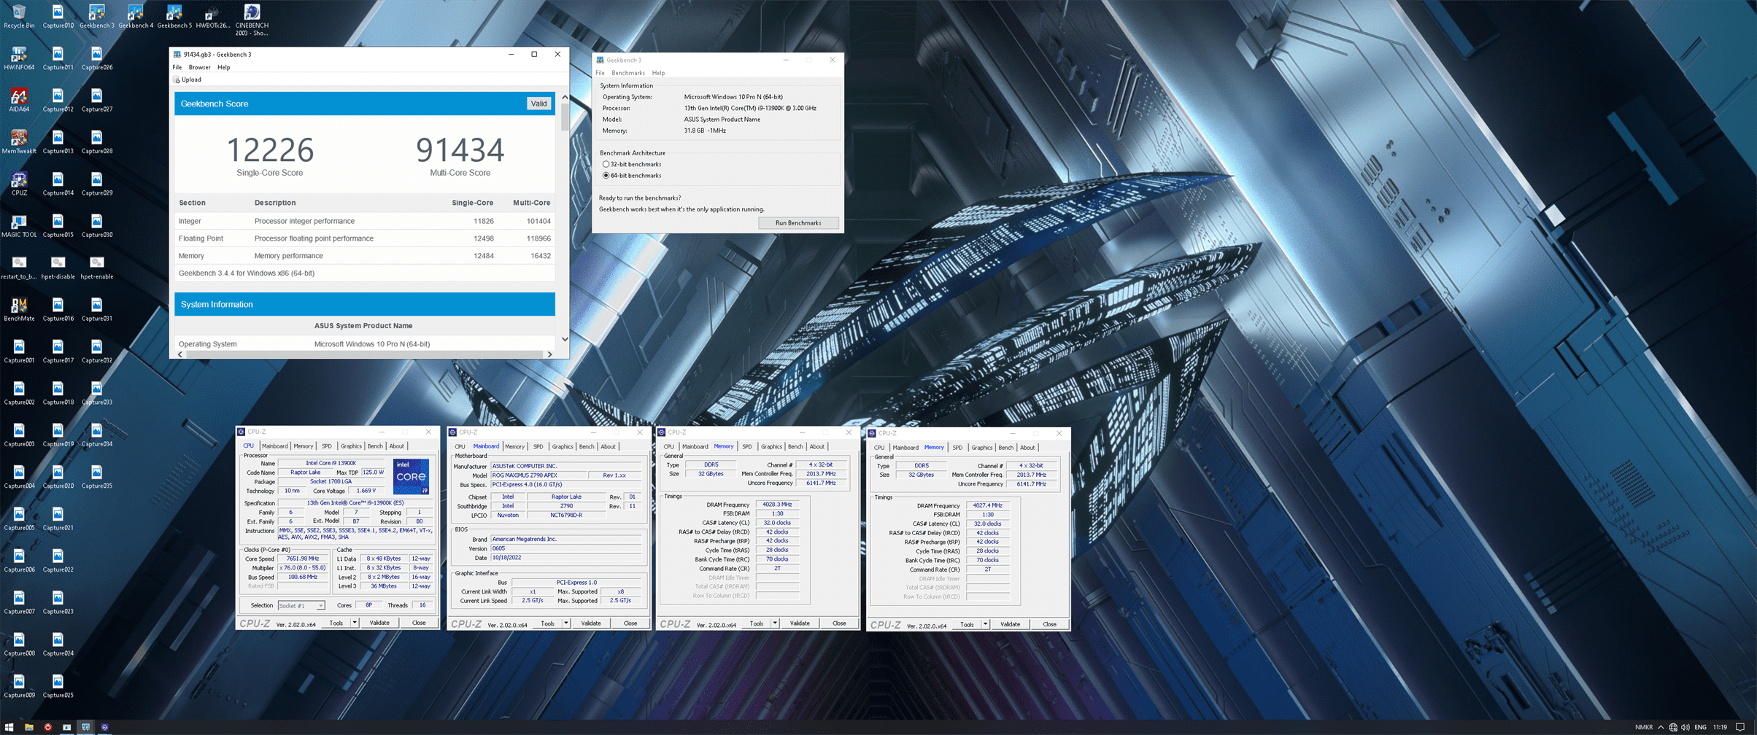The image size is (1757, 735).
Task: Open the notification center icon
Action: click(1740, 727)
